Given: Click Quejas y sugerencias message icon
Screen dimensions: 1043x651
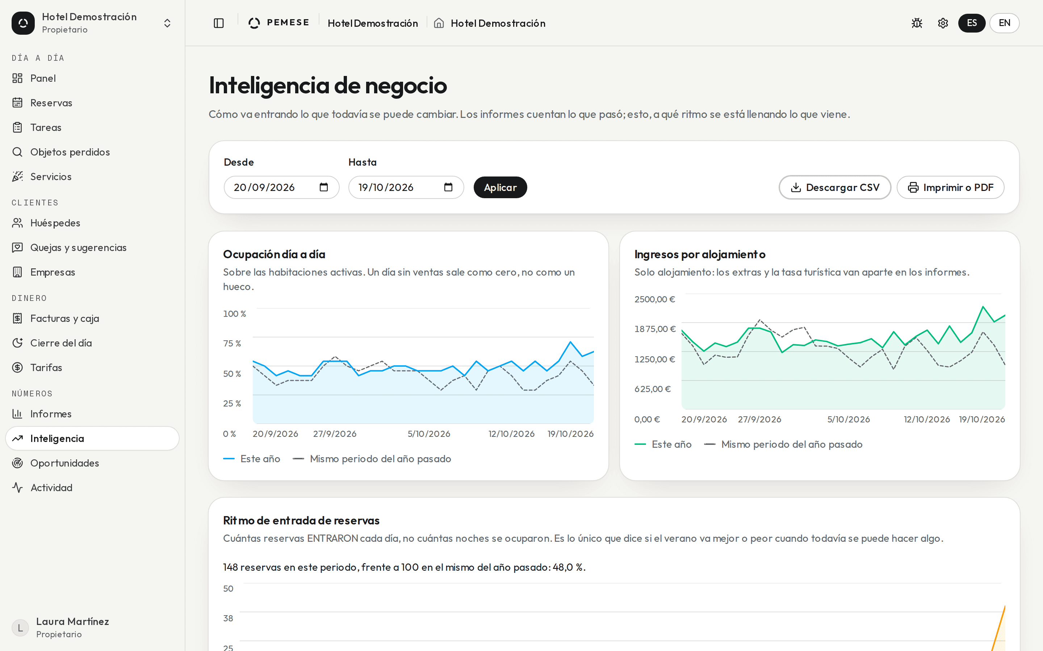Looking at the screenshot, I should coord(17,248).
